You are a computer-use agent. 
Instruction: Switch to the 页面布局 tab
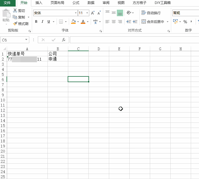pyautogui.click(x=57, y=3)
